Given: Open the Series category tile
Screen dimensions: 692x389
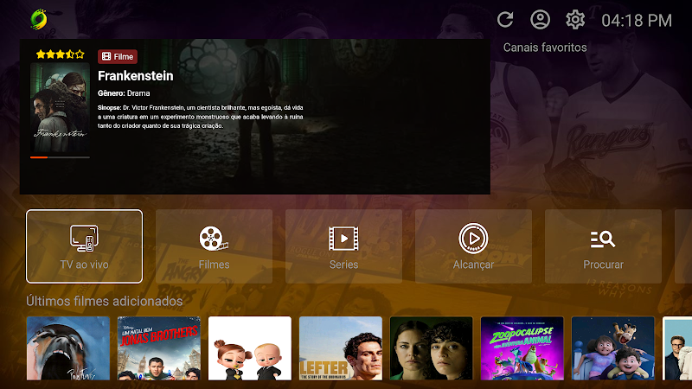Looking at the screenshot, I should click(343, 246).
